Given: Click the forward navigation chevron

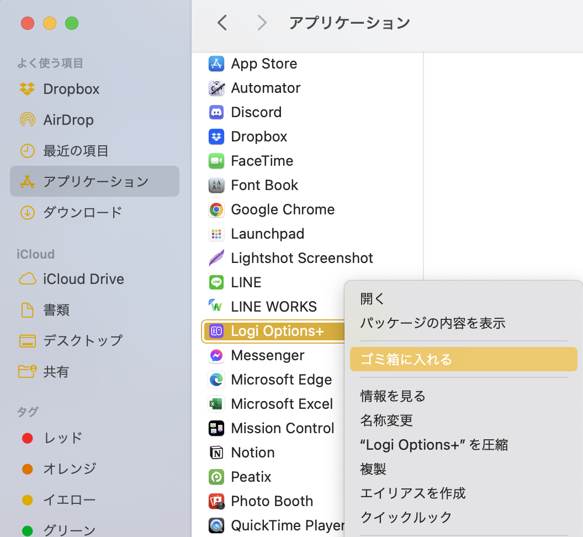Looking at the screenshot, I should click(262, 23).
